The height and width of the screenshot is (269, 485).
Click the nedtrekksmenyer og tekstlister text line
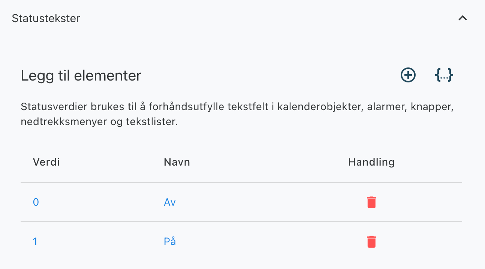99,122
